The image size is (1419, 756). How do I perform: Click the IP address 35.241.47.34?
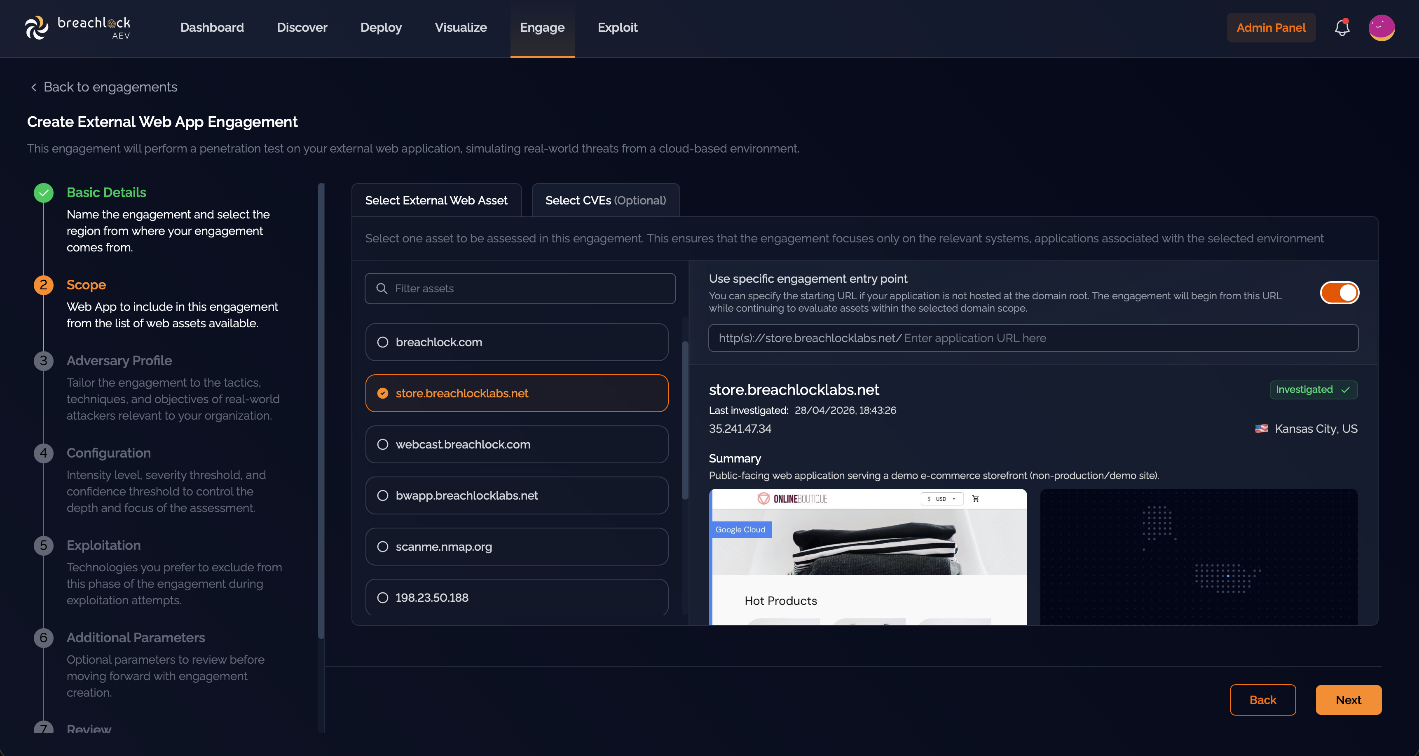pos(740,429)
